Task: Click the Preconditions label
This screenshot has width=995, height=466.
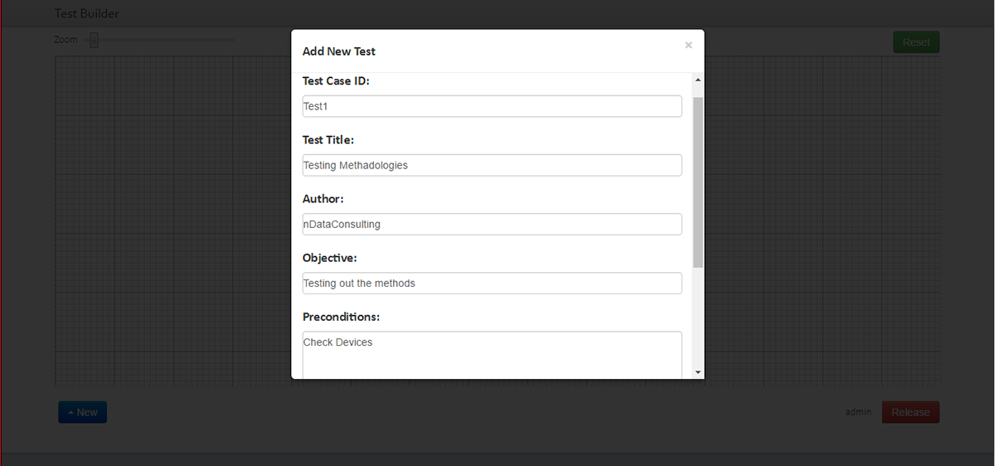Action: point(342,317)
